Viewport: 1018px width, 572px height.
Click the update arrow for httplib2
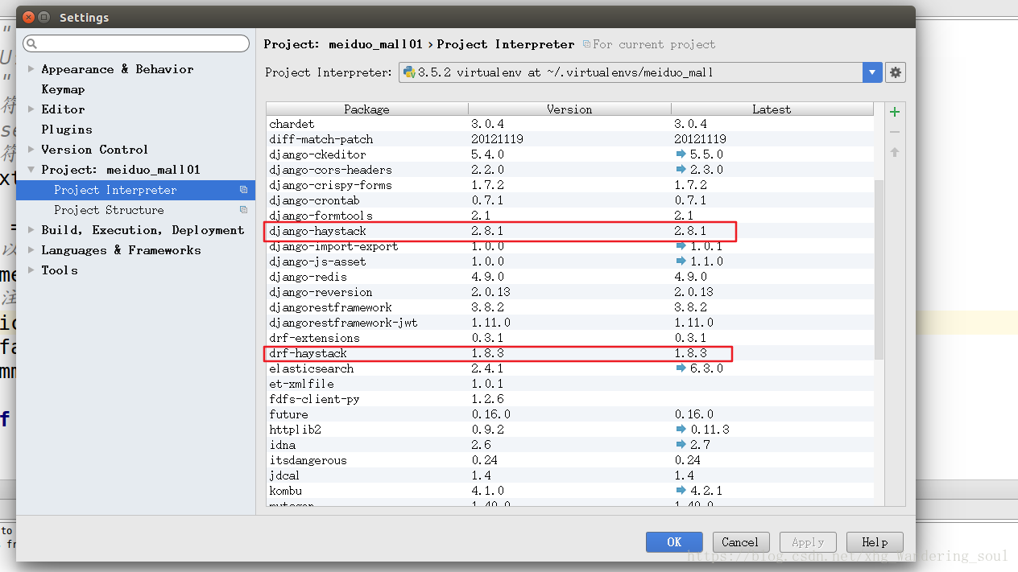tap(681, 430)
